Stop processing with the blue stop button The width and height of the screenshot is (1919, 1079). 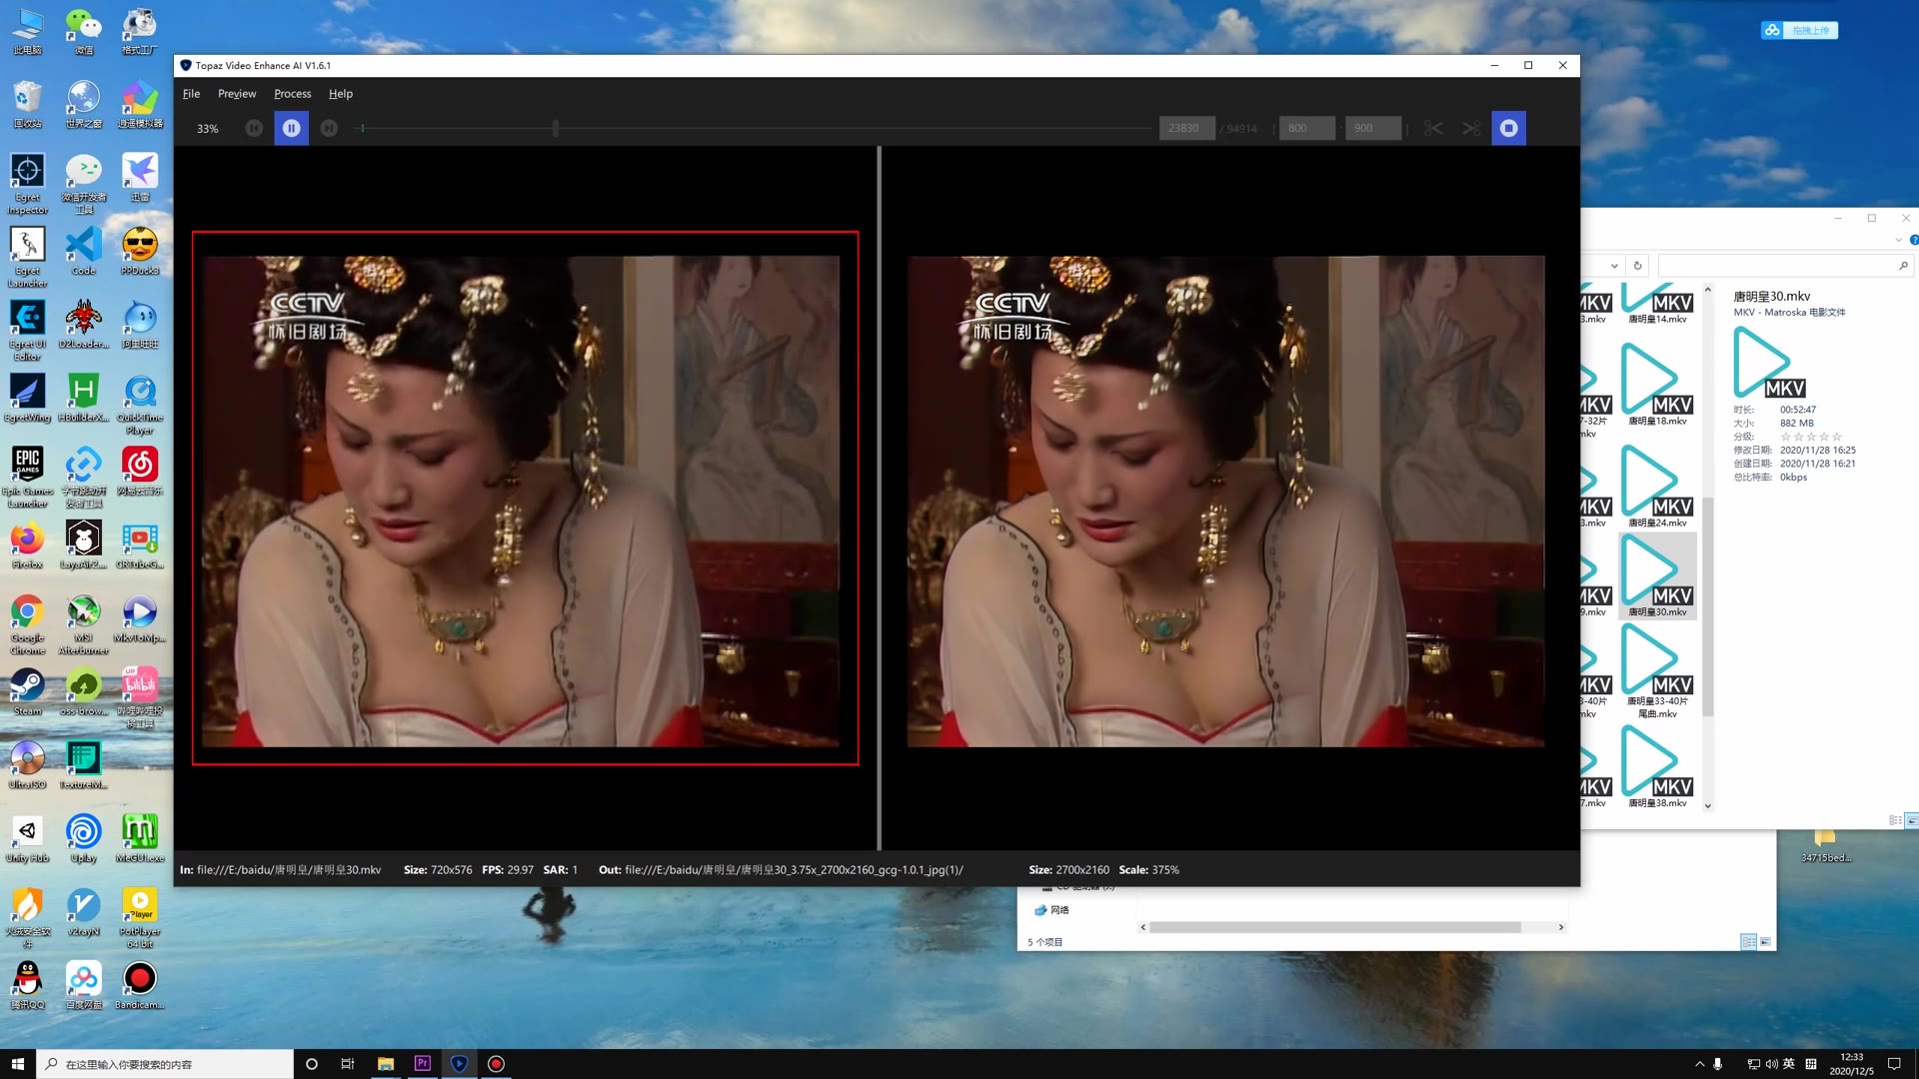tap(1508, 128)
